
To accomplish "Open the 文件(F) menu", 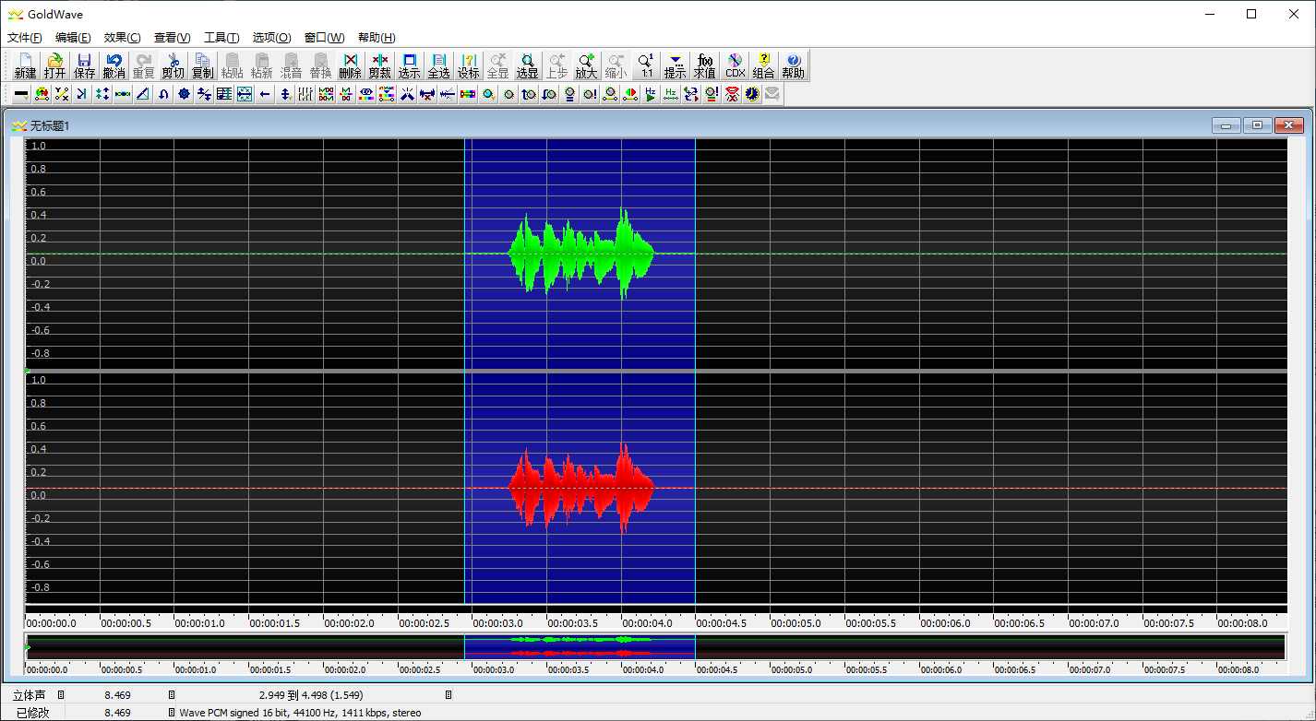I will point(25,38).
